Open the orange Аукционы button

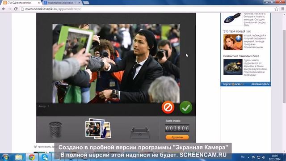point(177,137)
